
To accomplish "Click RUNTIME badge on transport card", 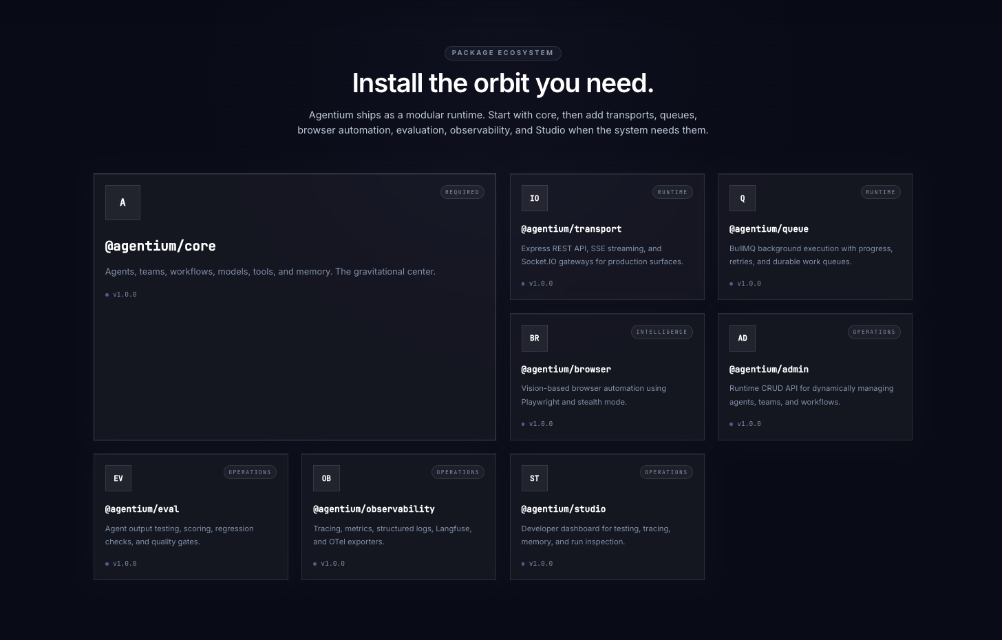I will (672, 192).
